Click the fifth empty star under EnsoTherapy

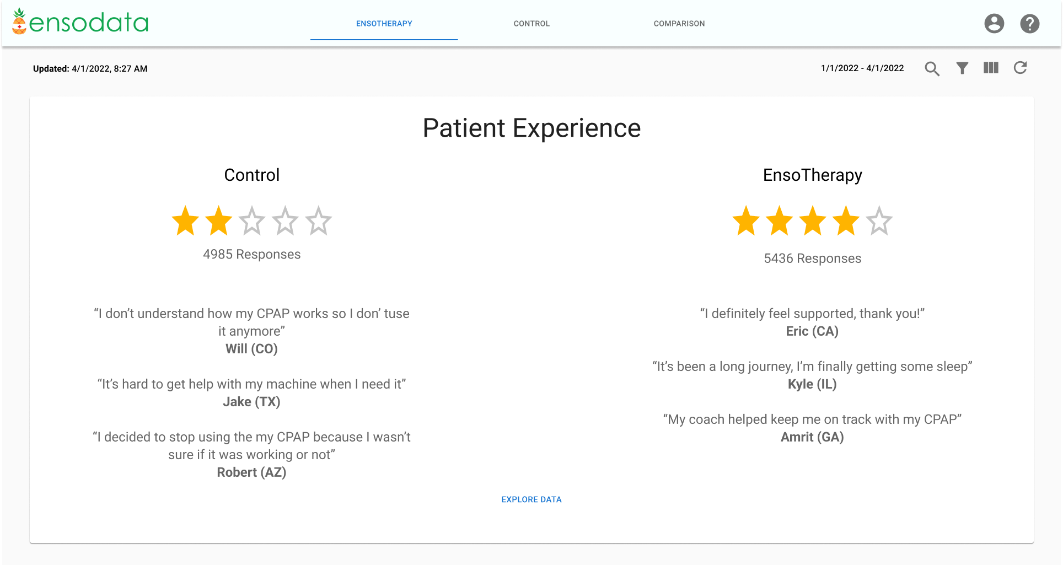coord(879,221)
